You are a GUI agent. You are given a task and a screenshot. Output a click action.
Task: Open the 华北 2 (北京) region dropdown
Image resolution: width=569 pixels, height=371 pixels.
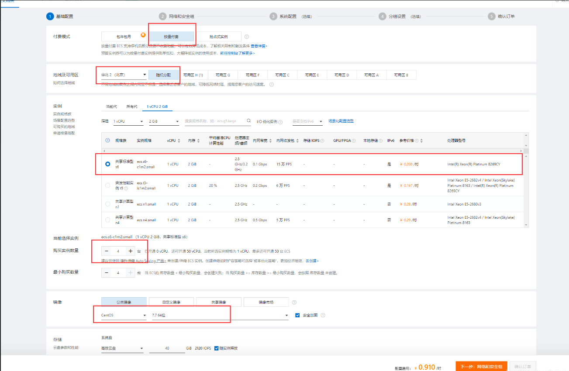124,75
